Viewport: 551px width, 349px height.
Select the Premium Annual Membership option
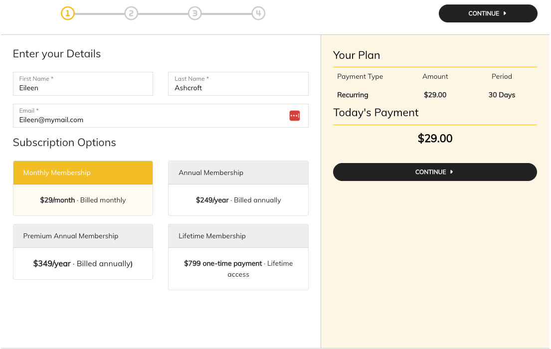pos(83,252)
